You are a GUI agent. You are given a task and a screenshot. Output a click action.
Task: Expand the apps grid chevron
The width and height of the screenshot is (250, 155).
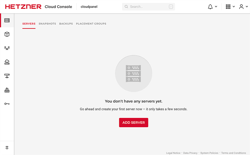[233, 6]
